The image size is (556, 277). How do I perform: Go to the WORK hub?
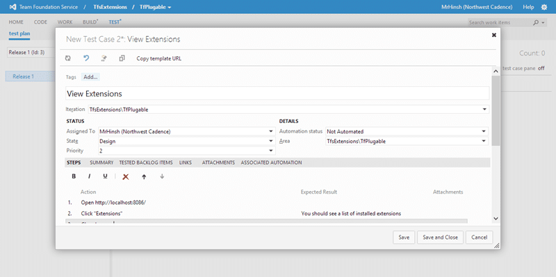point(65,22)
